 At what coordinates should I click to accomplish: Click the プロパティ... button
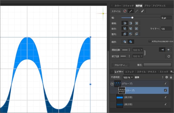120,65
